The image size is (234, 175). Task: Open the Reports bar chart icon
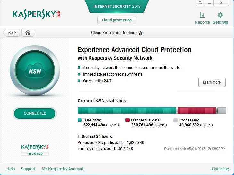(202, 15)
